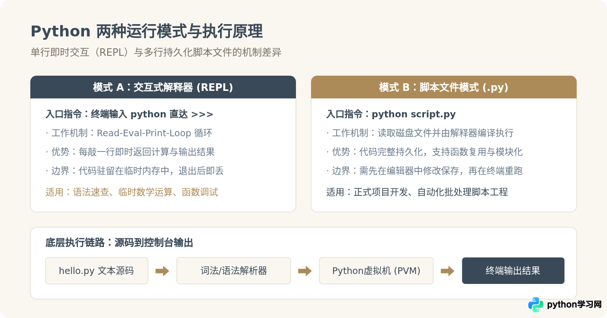The image size is (607, 318).
Task: Click the arrow after hello.py 文本源码
Action: click(x=162, y=271)
